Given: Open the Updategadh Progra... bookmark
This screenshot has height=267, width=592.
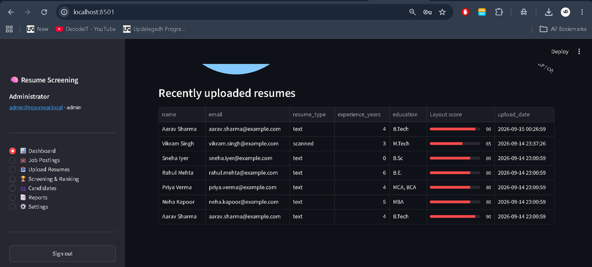Looking at the screenshot, I should click(x=154, y=29).
